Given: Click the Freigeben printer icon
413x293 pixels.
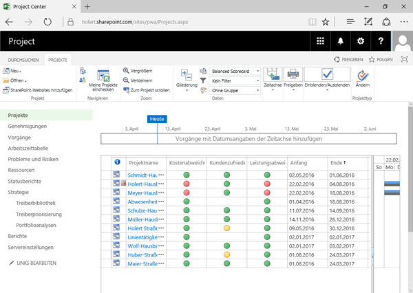Looking at the screenshot, I should [293, 74].
